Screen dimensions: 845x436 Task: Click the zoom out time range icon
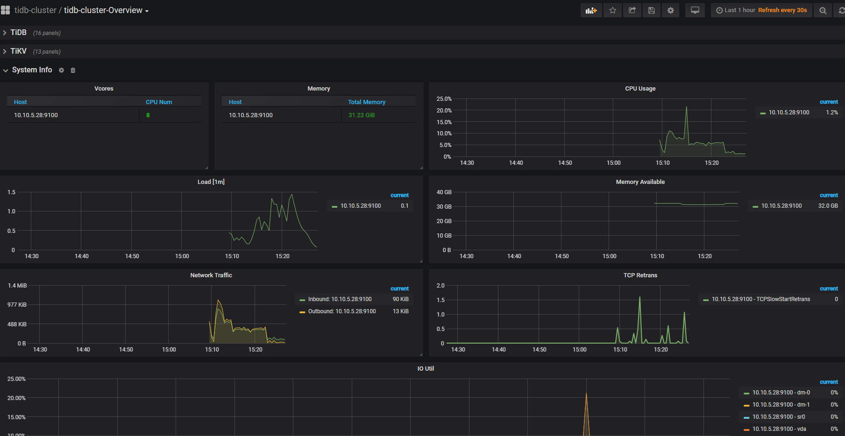coord(823,10)
